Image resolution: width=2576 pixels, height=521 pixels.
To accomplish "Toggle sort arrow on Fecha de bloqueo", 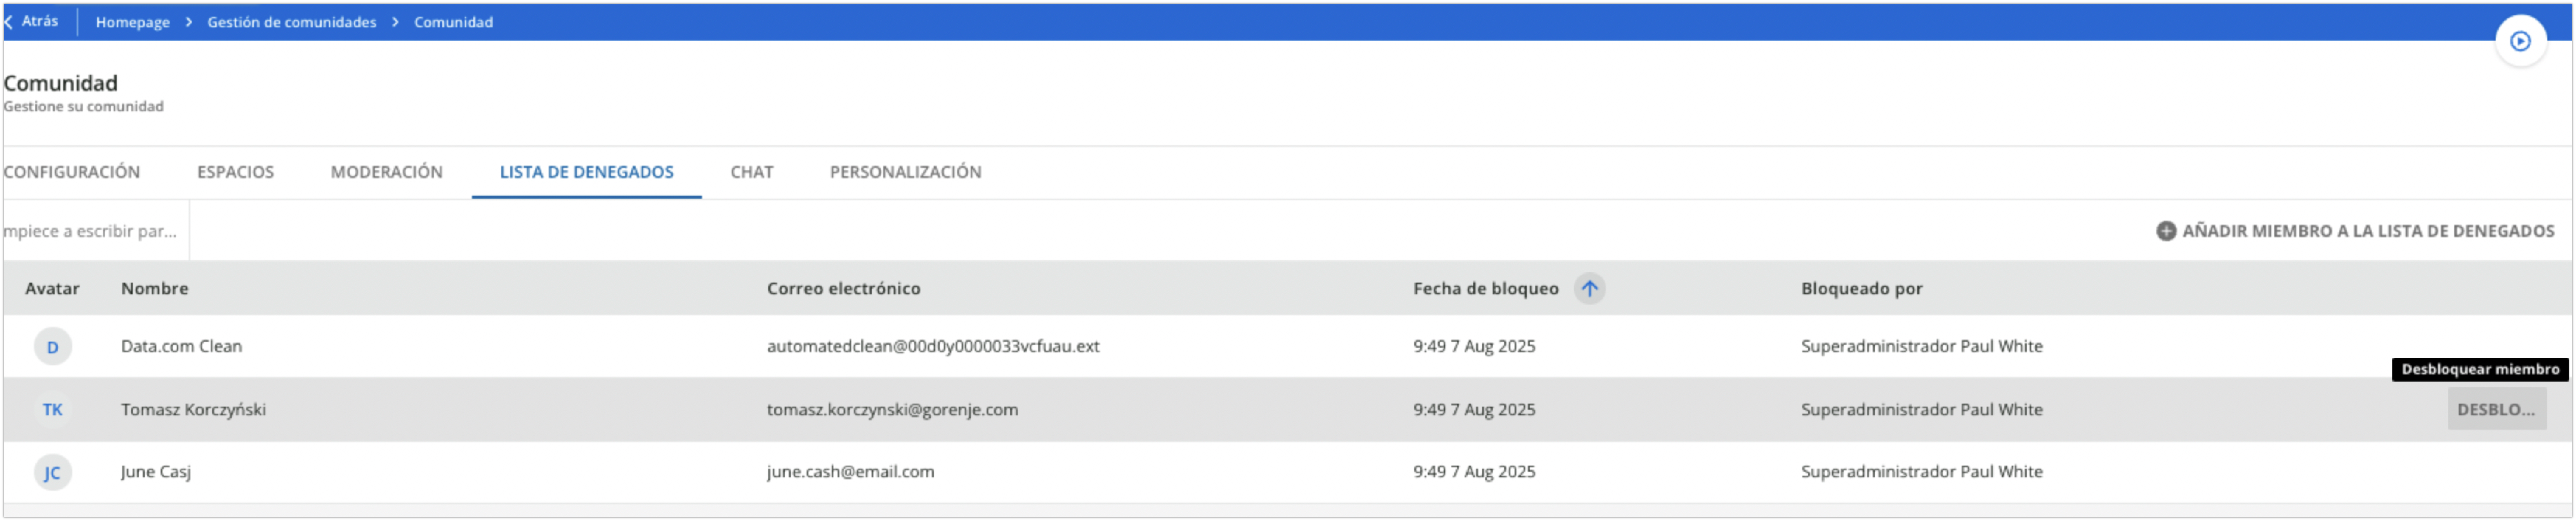I will (1589, 289).
